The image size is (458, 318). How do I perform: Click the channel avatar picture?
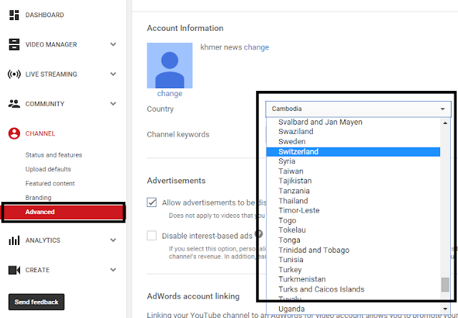coord(170,65)
